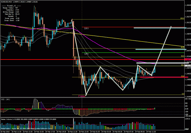Viewport: 191px width, 133px height.
Task: Click the 19 Feb 07:30 time label
Action: tap(128, 132)
